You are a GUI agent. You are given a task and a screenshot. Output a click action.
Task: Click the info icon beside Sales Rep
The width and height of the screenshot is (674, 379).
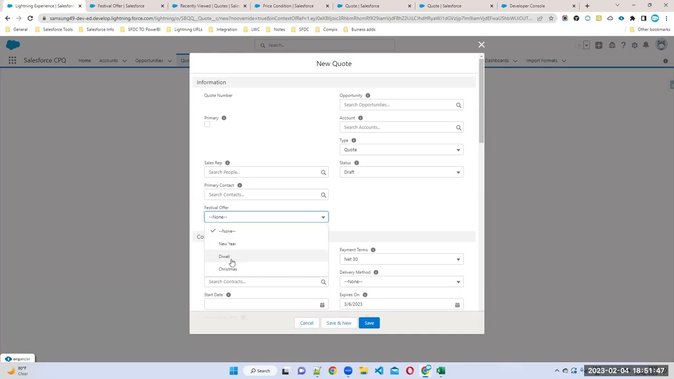[227, 163]
